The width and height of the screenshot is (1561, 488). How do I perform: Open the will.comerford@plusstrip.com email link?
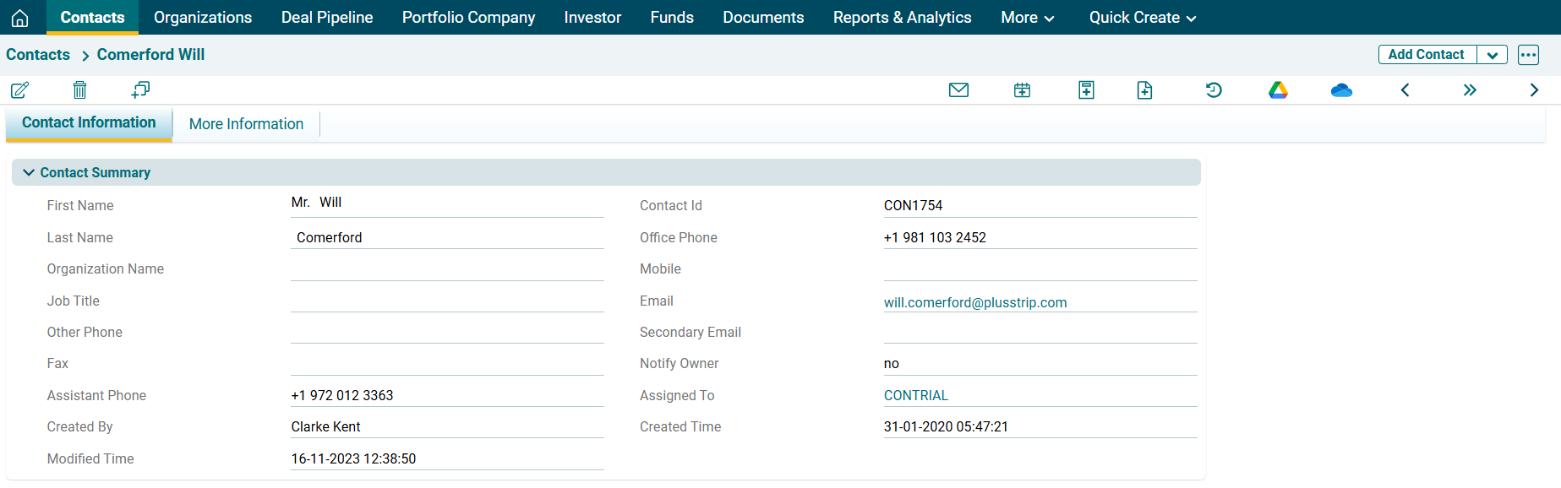point(974,302)
